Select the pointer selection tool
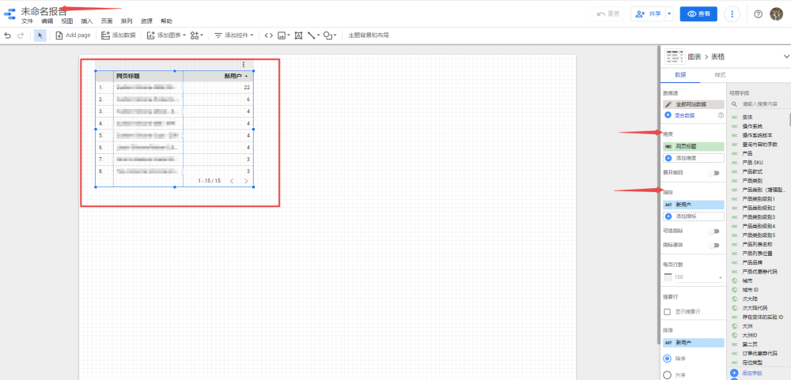791x380 pixels. click(x=40, y=36)
